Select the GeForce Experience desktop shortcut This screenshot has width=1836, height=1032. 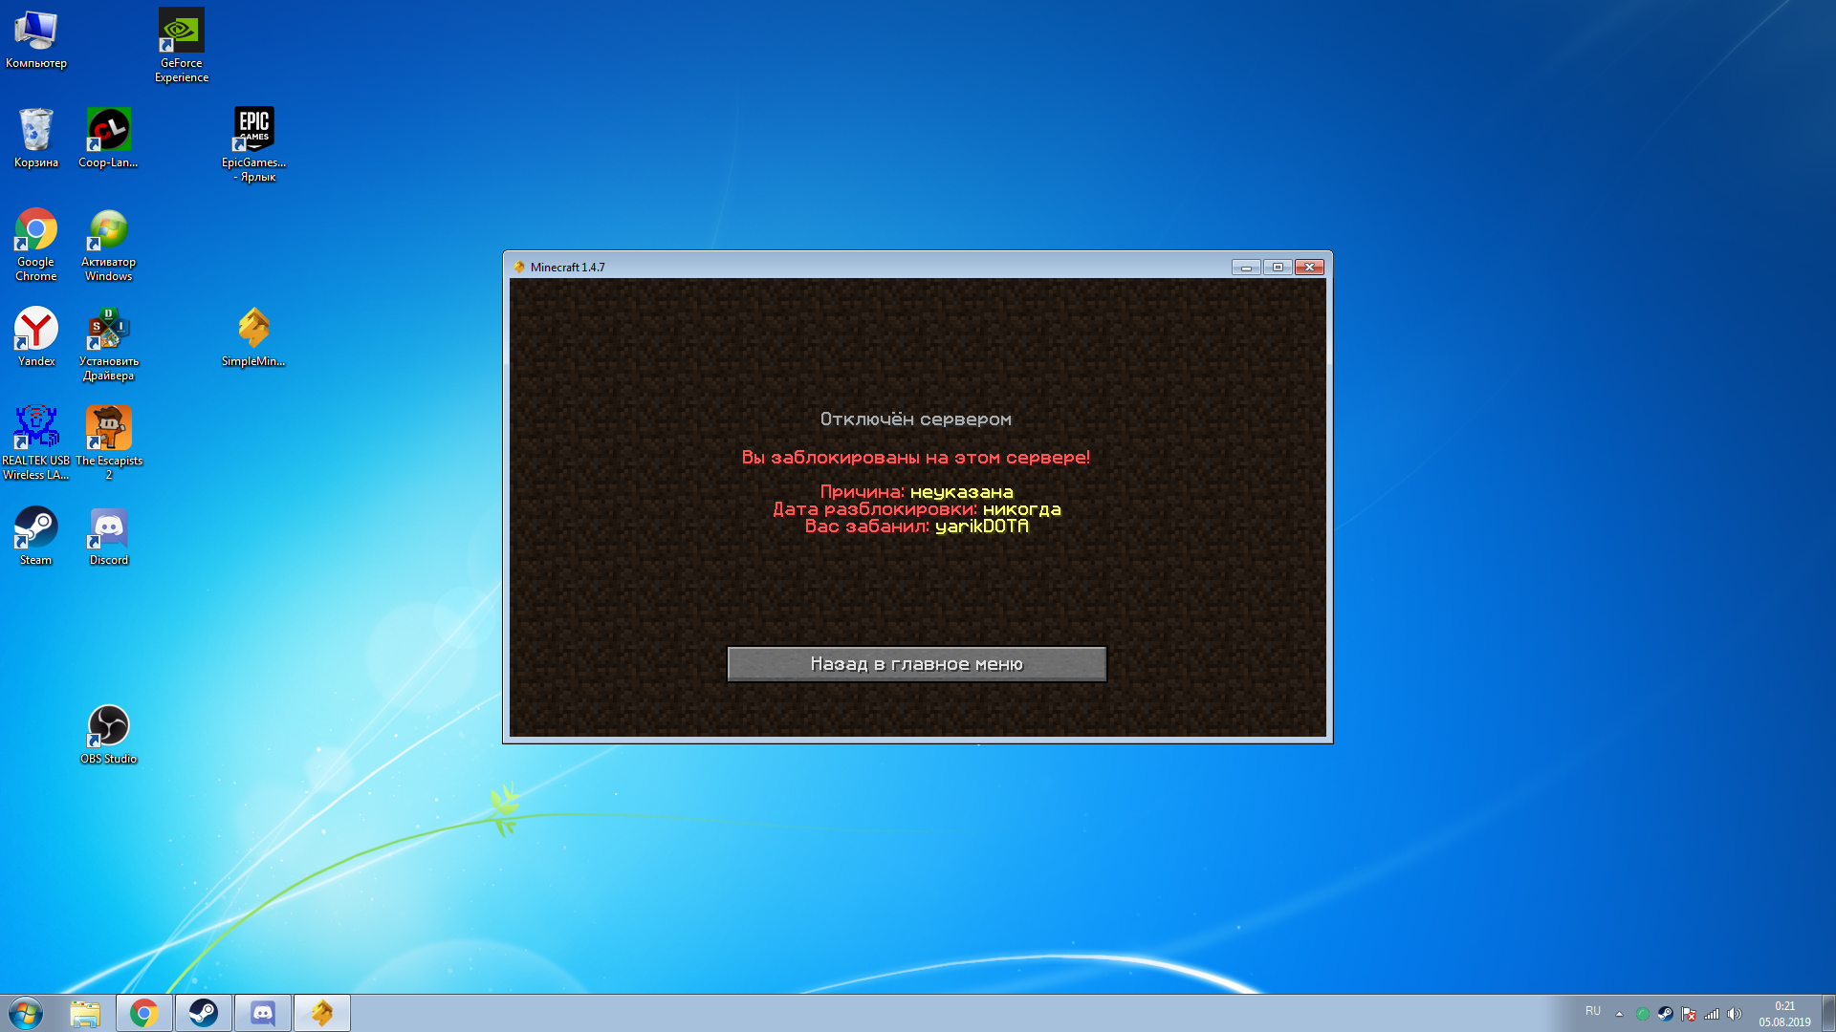[x=182, y=46]
